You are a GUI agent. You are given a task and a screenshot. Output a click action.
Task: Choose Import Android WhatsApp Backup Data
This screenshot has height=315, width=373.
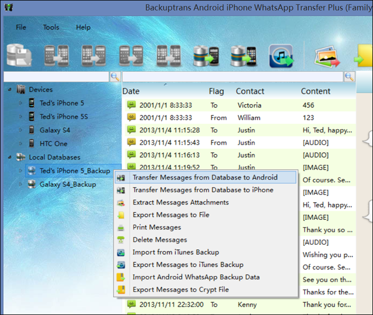(x=206, y=277)
